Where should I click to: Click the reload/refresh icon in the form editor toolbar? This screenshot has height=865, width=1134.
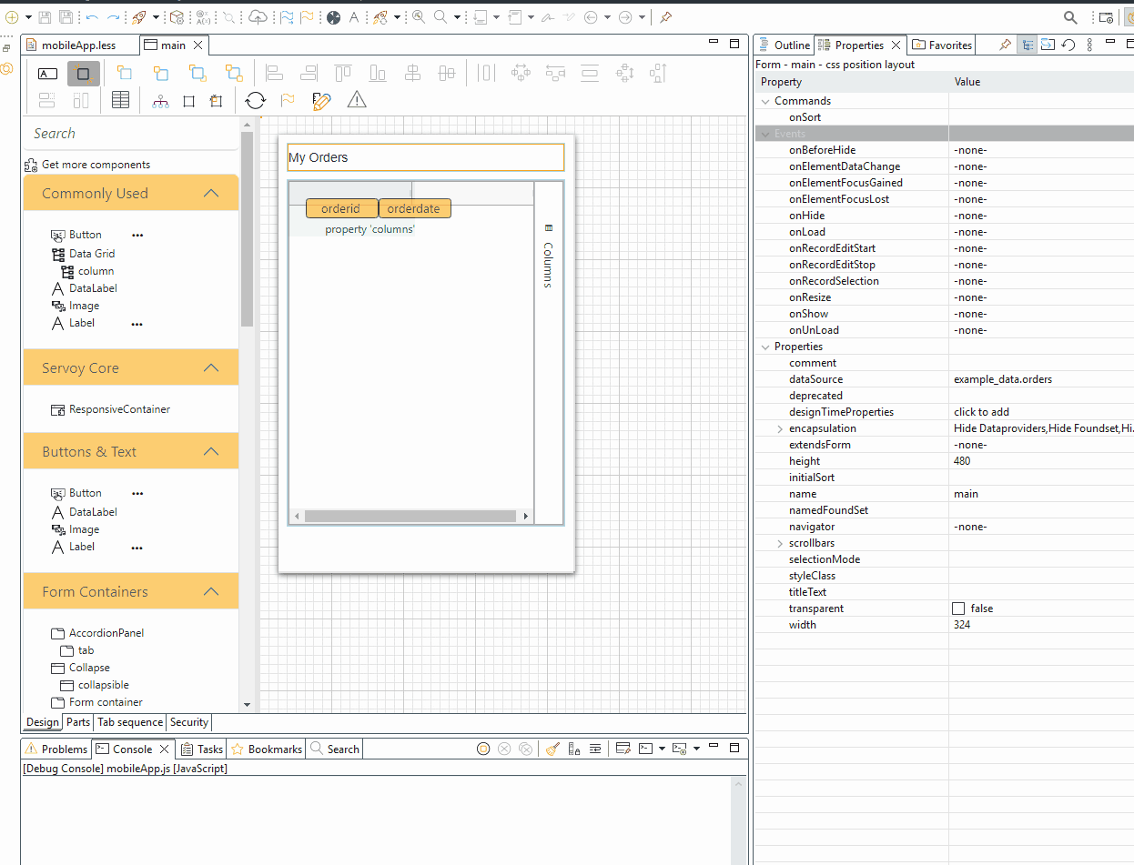click(256, 100)
